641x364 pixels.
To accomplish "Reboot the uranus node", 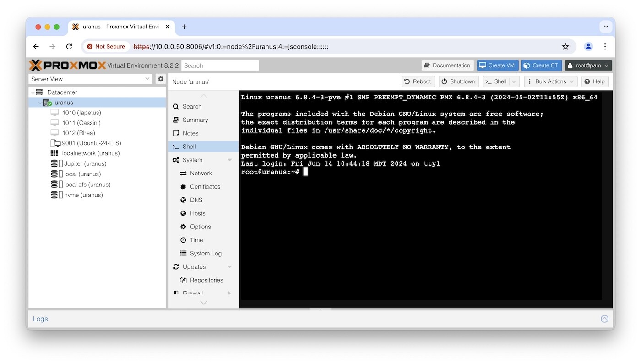I will [x=418, y=81].
